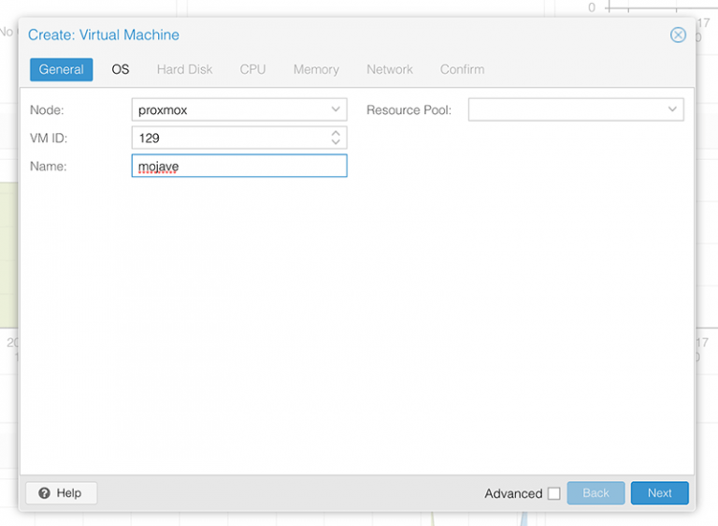
Task: Open the Hard Disk tab
Action: coord(184,69)
